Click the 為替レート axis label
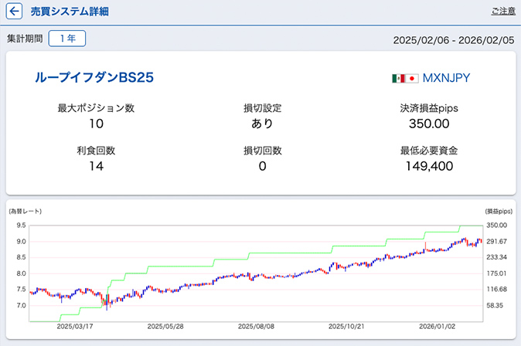The image size is (521, 346). (26, 211)
